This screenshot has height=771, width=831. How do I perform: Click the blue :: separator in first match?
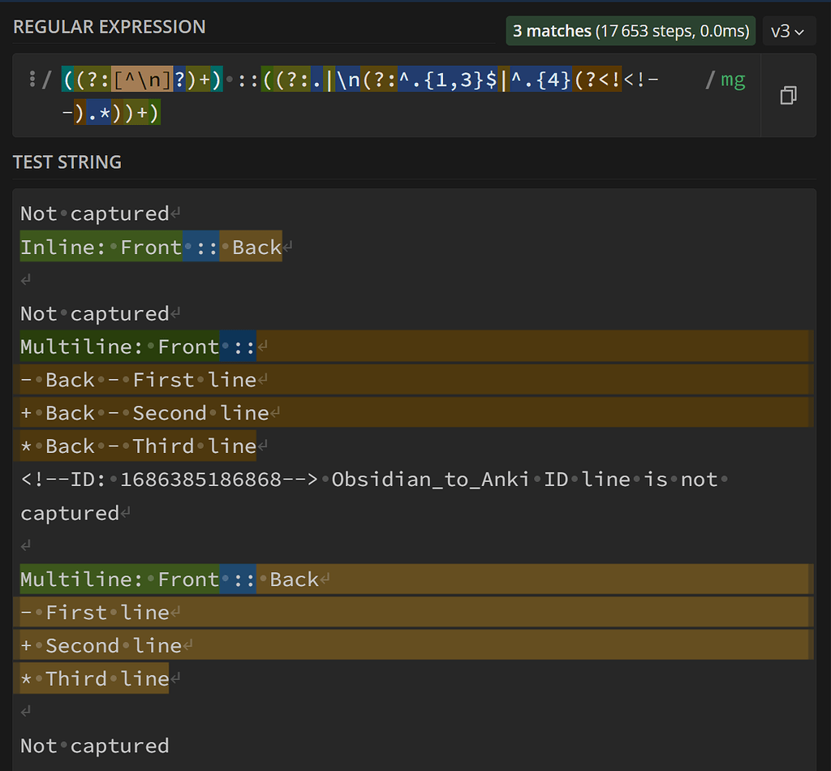202,247
